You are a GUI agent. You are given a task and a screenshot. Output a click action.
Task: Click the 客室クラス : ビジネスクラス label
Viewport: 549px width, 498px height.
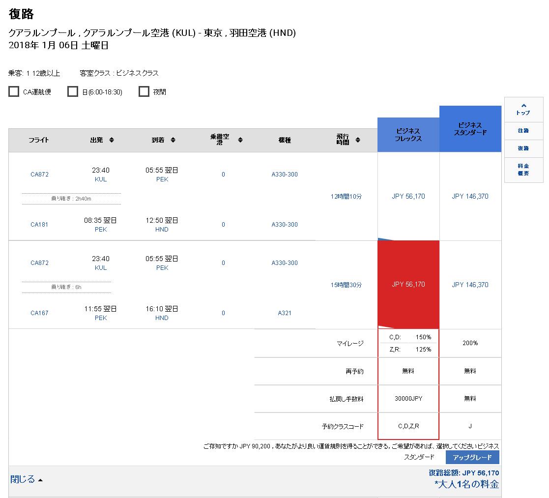point(119,73)
